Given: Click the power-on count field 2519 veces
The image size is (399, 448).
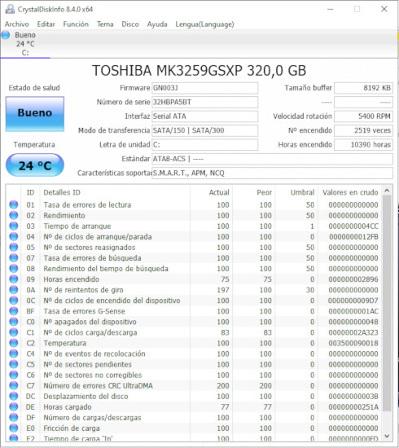Looking at the screenshot, I should coord(364,130).
